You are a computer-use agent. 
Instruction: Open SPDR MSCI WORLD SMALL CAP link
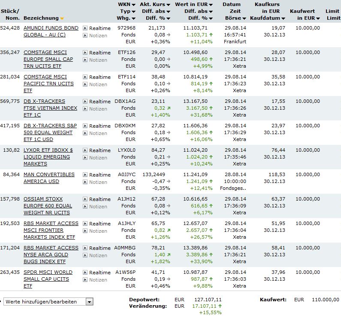click(x=48, y=279)
